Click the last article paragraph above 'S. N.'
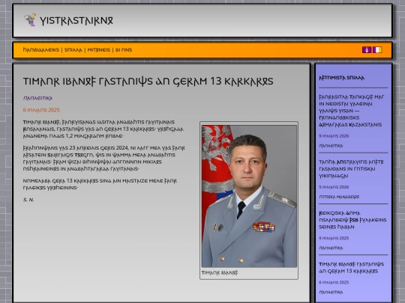 click(100, 184)
